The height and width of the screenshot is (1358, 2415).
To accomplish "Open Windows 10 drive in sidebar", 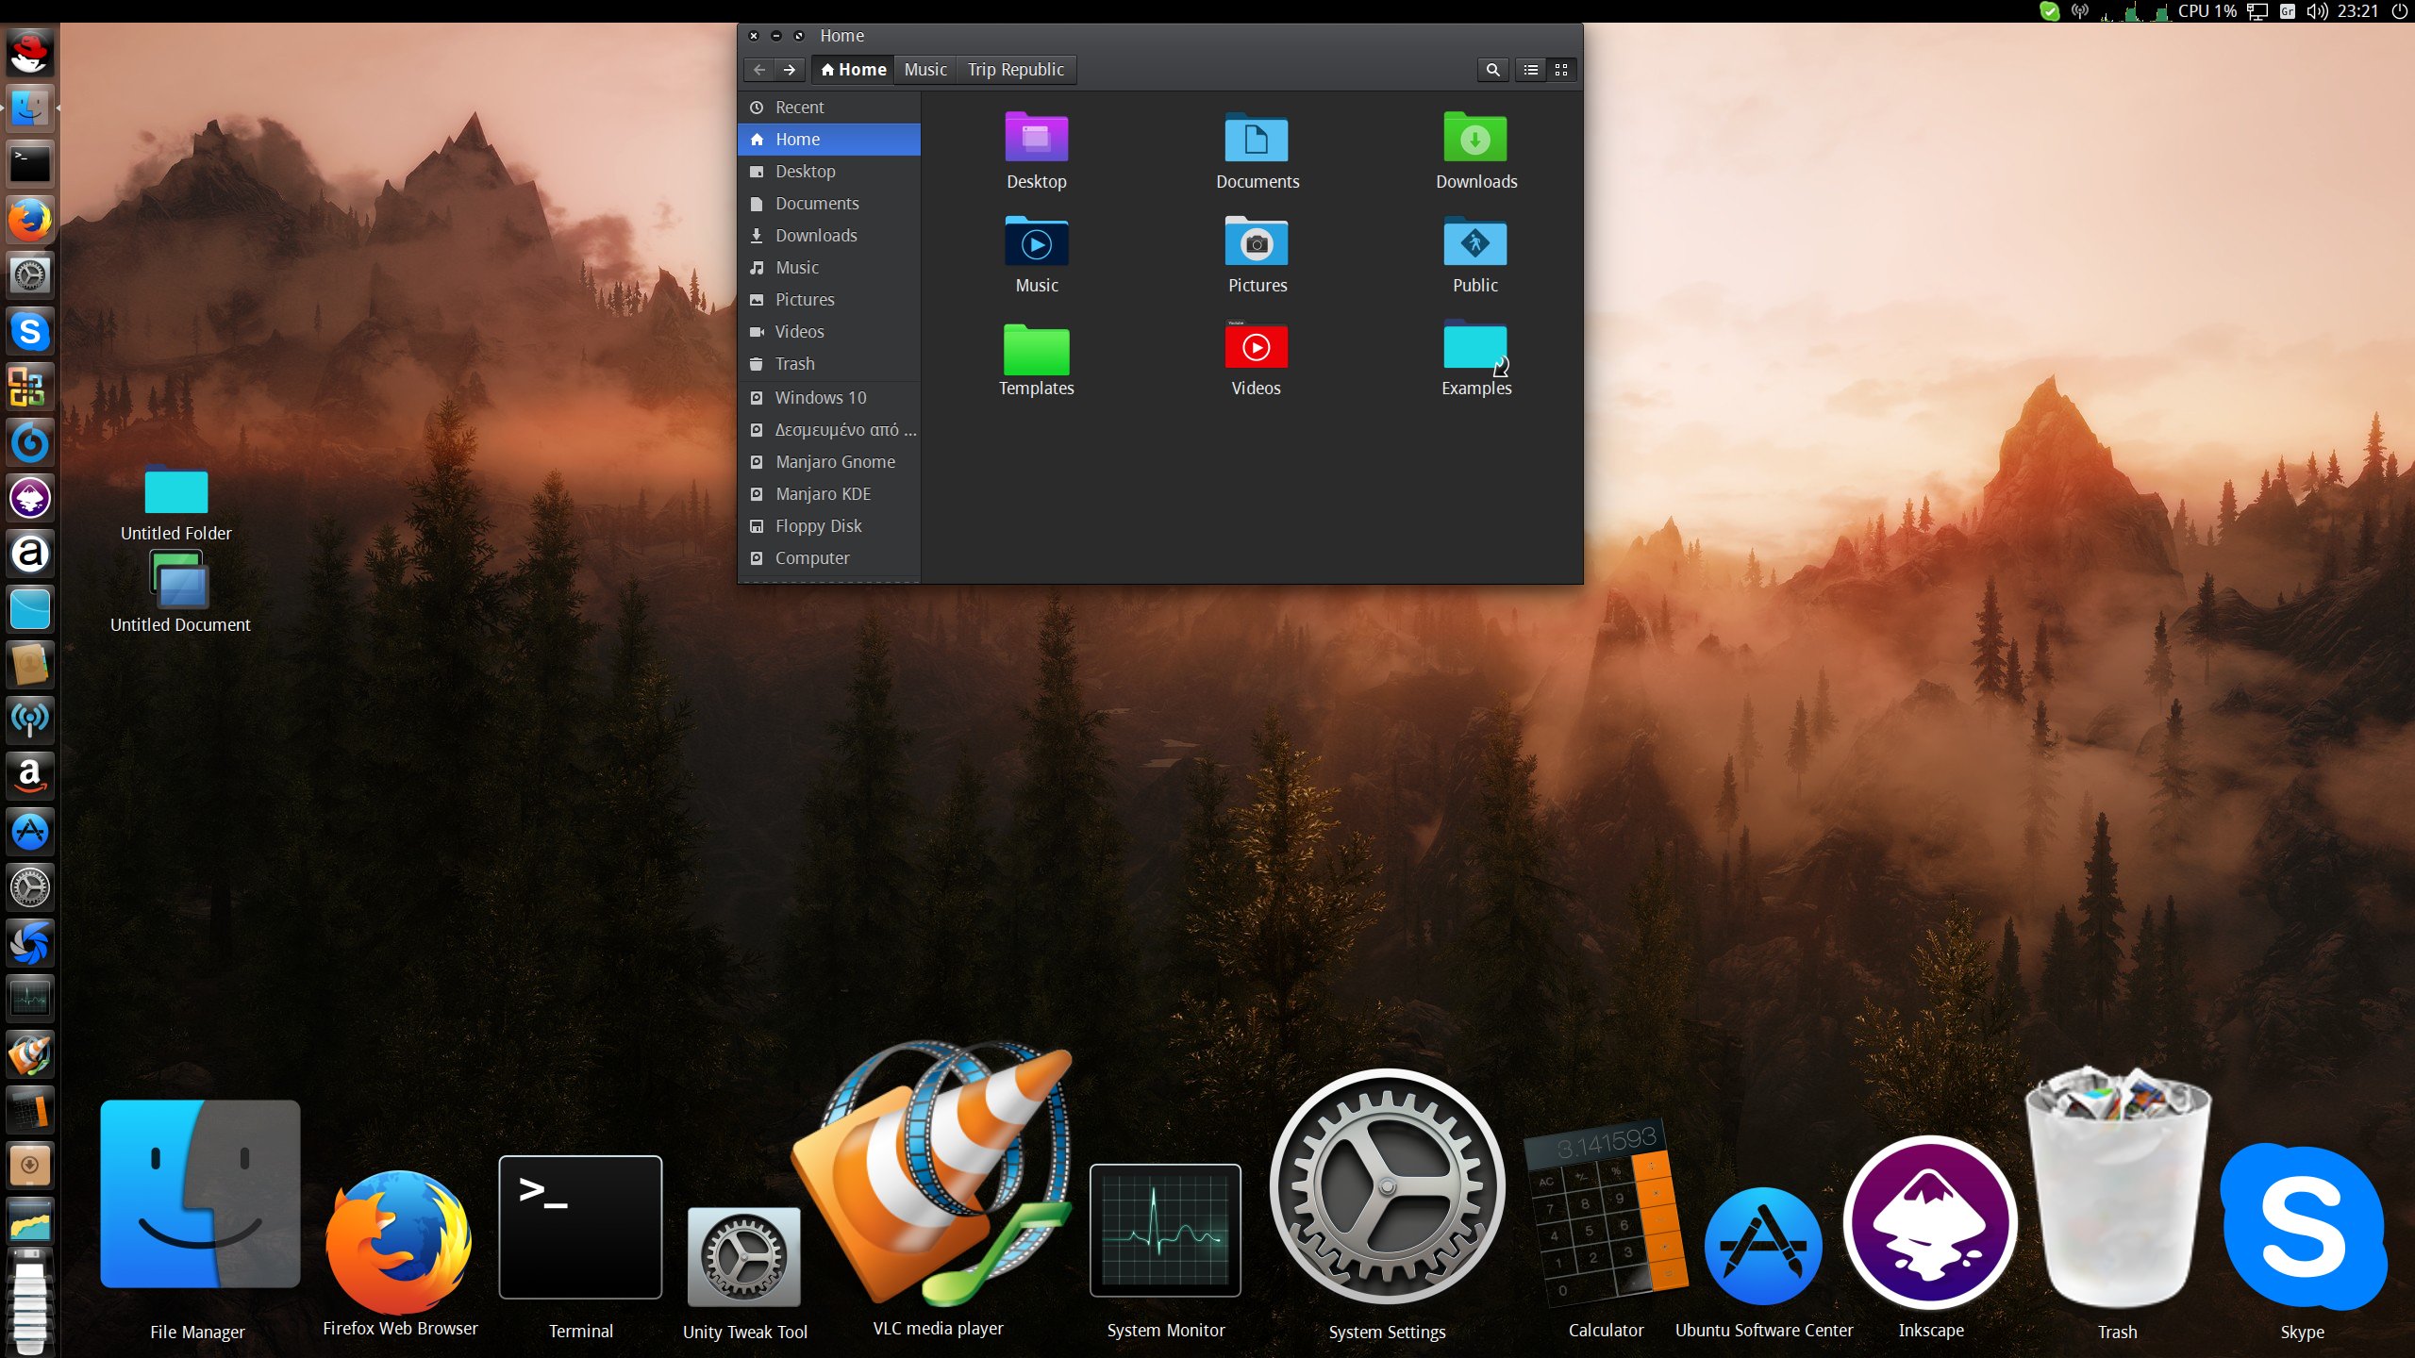I will (x=820, y=398).
